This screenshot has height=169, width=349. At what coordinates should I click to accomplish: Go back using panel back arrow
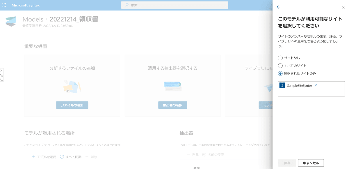tap(278, 7)
